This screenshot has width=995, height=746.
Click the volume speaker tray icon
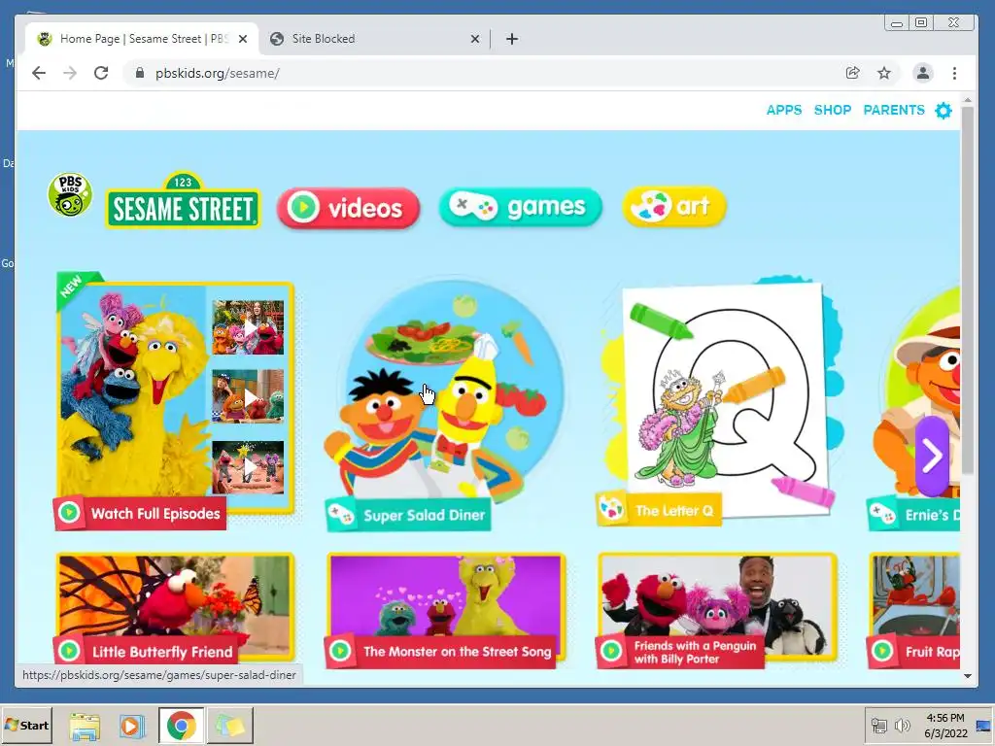click(902, 725)
